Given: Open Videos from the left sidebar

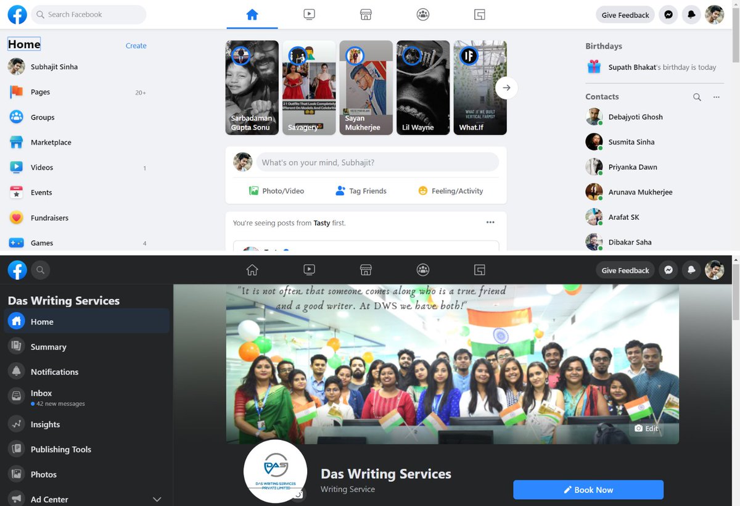Looking at the screenshot, I should click(x=77, y=167).
